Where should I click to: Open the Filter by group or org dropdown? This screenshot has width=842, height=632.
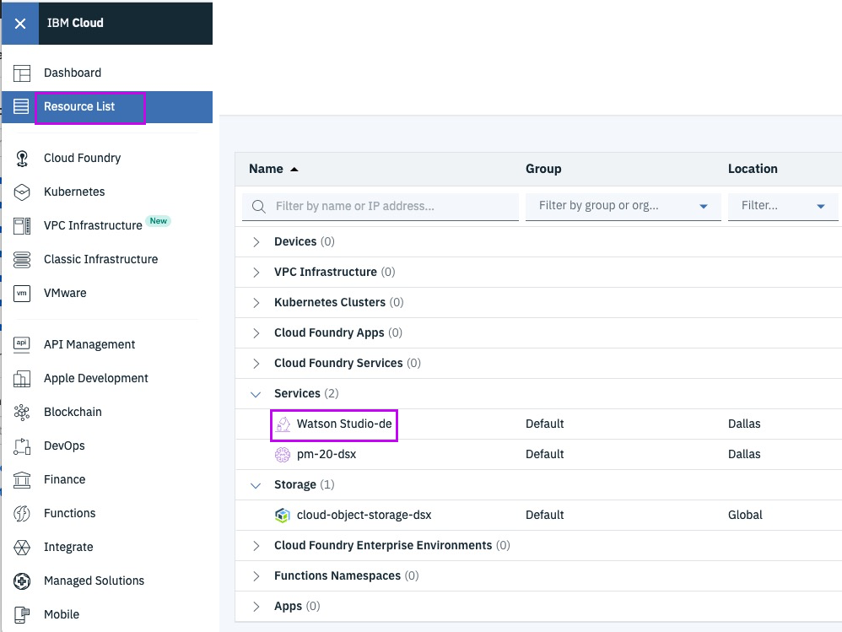(x=623, y=206)
